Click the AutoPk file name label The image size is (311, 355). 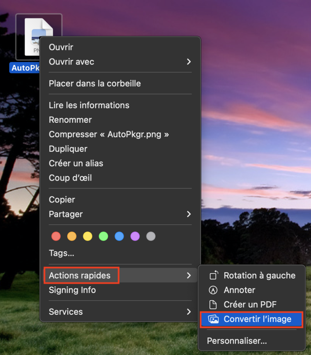(x=25, y=68)
